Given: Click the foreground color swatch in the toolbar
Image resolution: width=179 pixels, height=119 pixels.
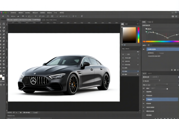Looking at the screenshot, I should (1, 76).
